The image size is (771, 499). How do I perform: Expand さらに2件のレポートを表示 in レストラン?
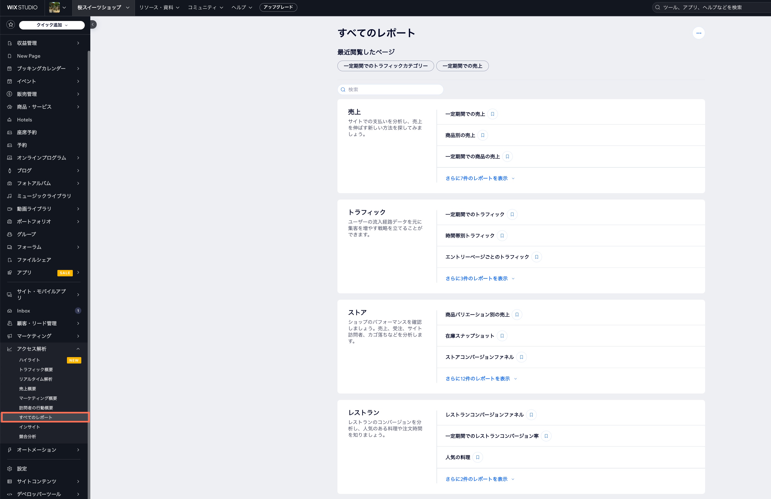coord(480,479)
